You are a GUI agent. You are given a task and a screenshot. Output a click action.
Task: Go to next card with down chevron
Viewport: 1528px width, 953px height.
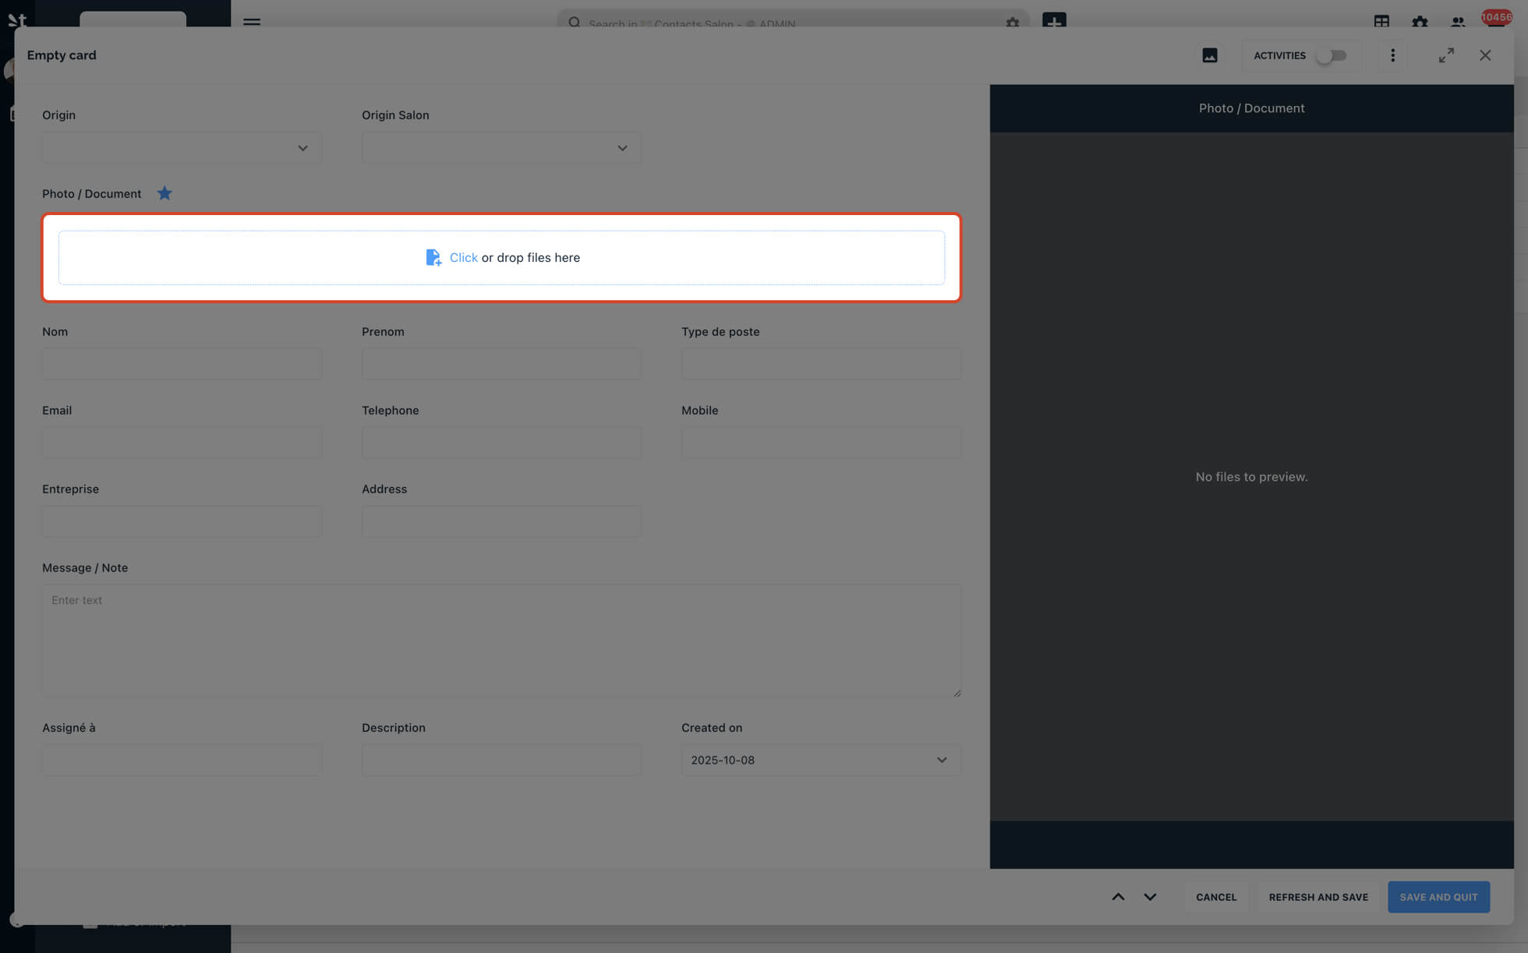(1150, 897)
